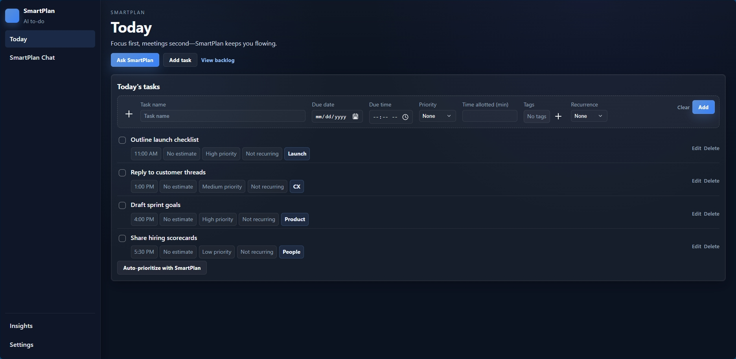Viewport: 736px width, 359px height.
Task: Focus the Task name input field
Action: pos(223,116)
